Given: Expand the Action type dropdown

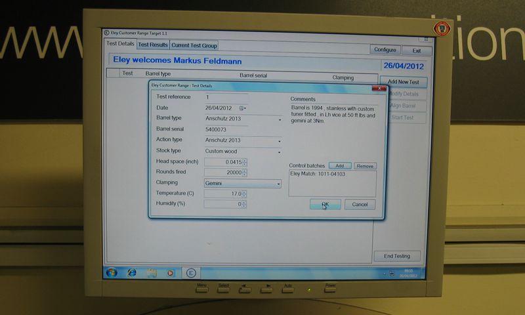Looking at the screenshot, I should pos(280,141).
